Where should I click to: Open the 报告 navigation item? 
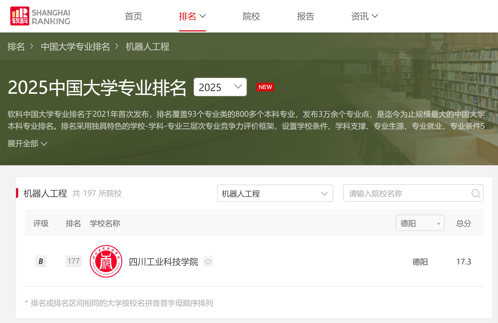[305, 17]
